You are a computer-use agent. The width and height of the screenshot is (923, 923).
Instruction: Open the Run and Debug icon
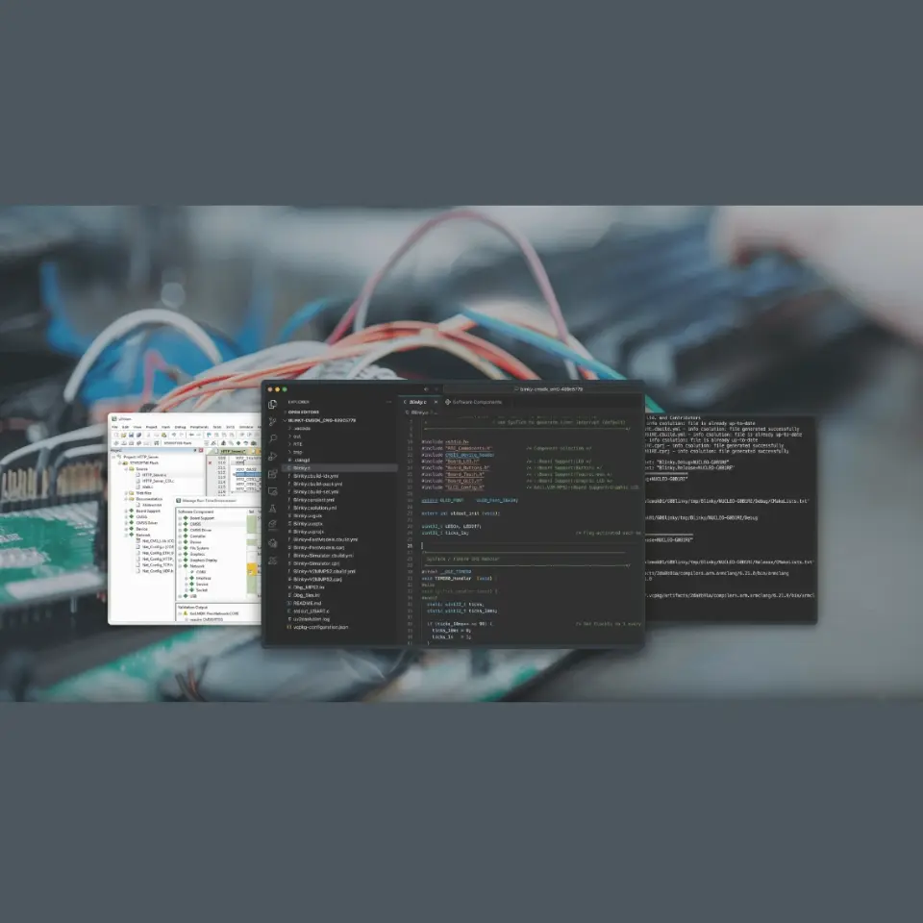coord(273,456)
